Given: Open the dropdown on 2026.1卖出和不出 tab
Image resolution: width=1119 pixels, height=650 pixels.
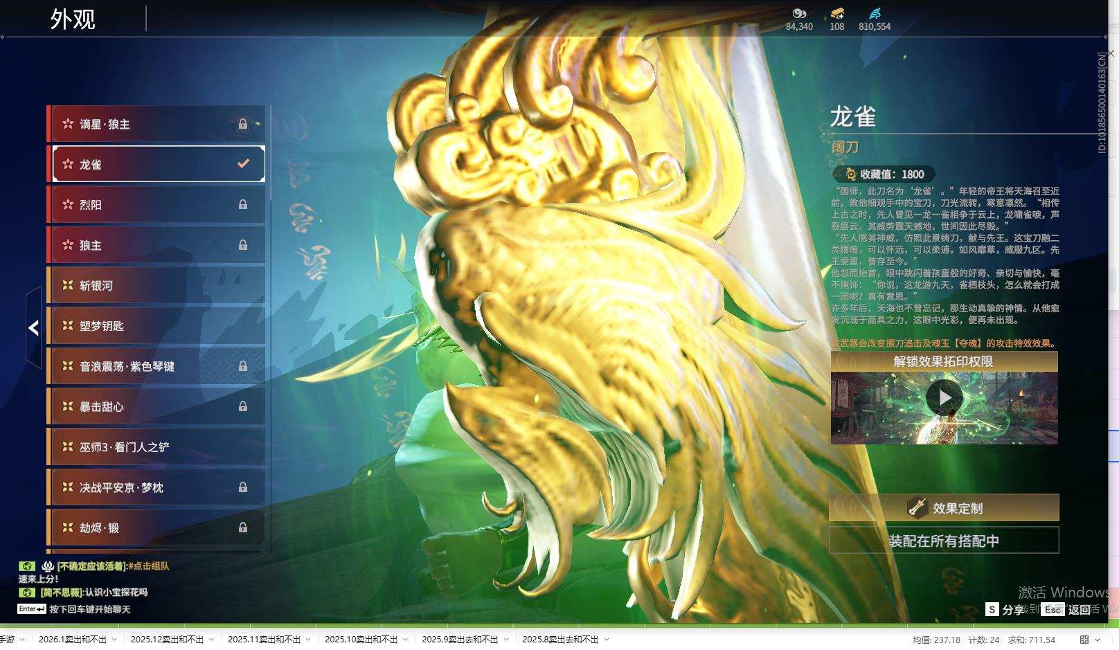Looking at the screenshot, I should (x=116, y=640).
